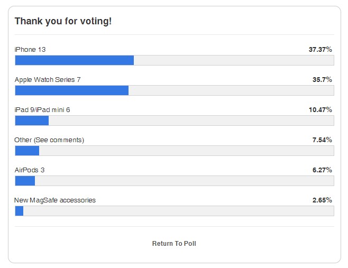The image size is (348, 268).
Task: Click the Thank you for voting heading
Action: click(x=63, y=21)
